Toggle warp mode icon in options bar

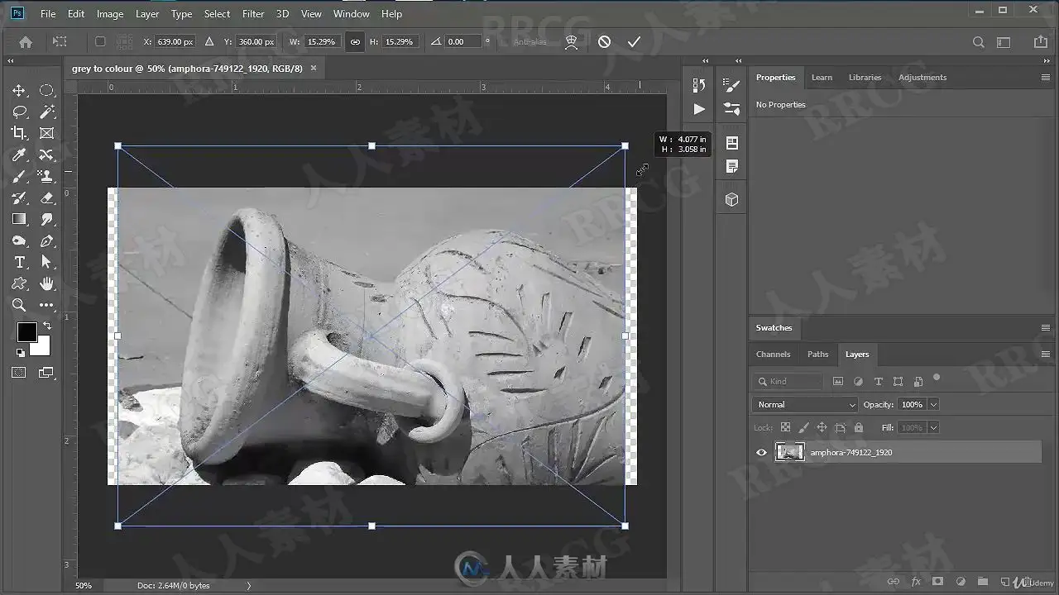(571, 41)
